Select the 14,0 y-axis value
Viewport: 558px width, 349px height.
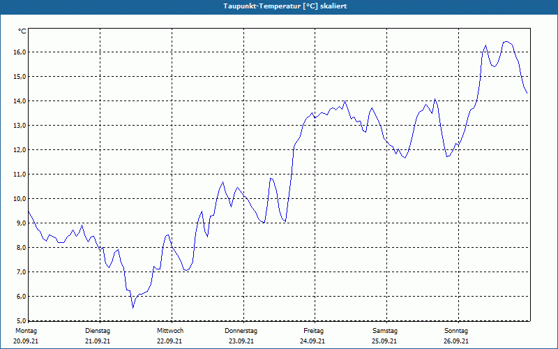pos(20,101)
